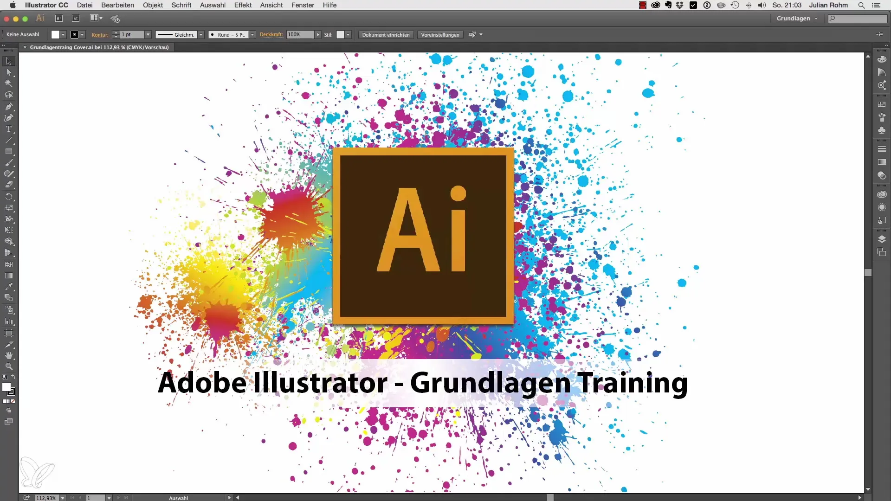This screenshot has width=891, height=501.
Task: Close the Grundlagentraing Cover.ai tab
Action: pyautogui.click(x=25, y=47)
